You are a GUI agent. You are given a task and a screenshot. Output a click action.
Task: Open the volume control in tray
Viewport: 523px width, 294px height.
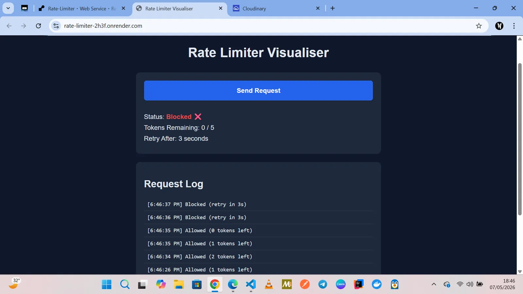tap(470, 285)
